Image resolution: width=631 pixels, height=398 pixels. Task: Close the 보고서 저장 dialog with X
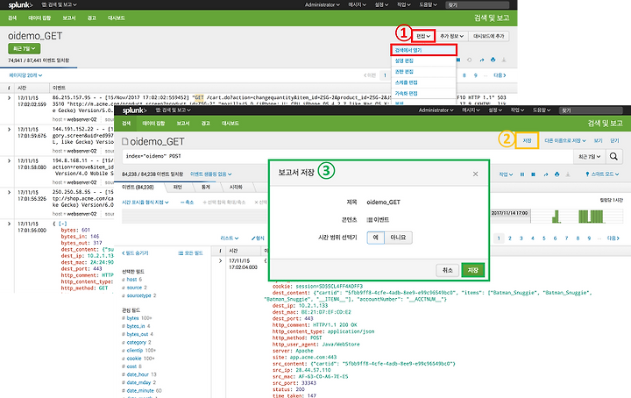[x=475, y=174]
